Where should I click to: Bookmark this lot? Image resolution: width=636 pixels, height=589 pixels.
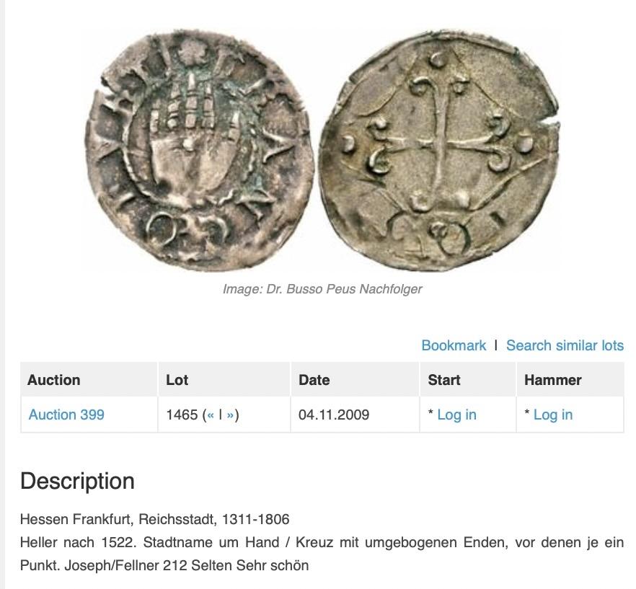coord(454,345)
